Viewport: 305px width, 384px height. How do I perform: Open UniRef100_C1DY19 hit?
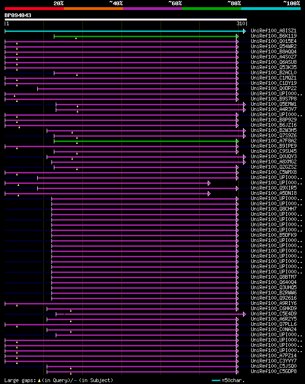[274, 83]
